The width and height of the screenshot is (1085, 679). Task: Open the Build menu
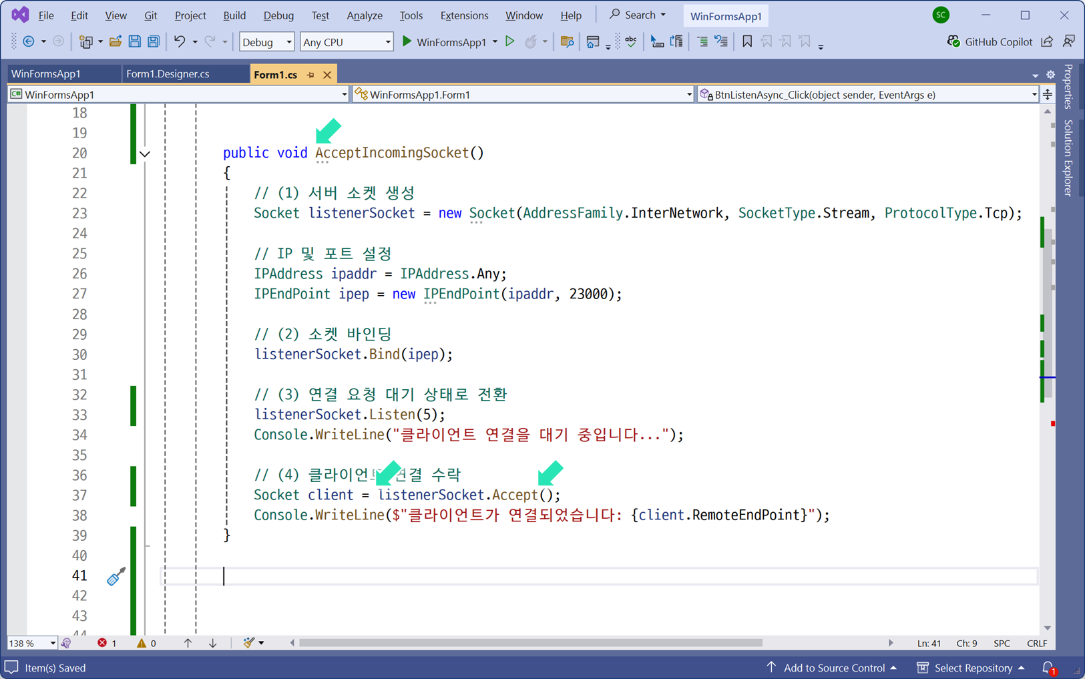[x=234, y=15]
